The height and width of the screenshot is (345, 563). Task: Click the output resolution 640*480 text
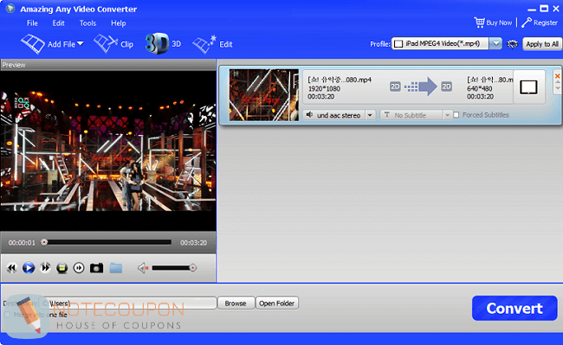pyautogui.click(x=479, y=88)
